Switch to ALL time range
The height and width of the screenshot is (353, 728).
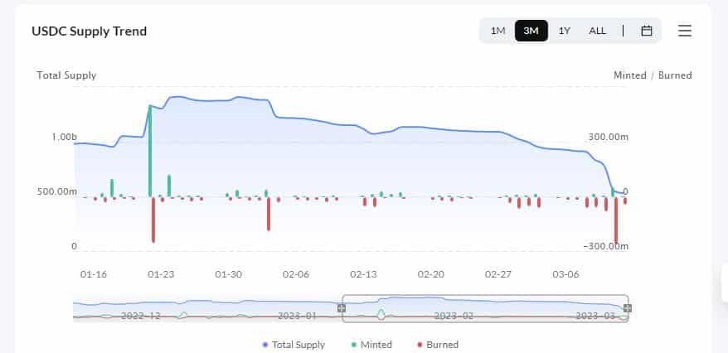point(597,31)
